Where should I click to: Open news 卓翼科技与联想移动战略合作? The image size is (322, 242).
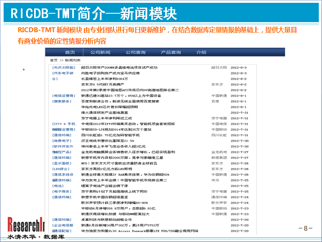click(x=106, y=219)
